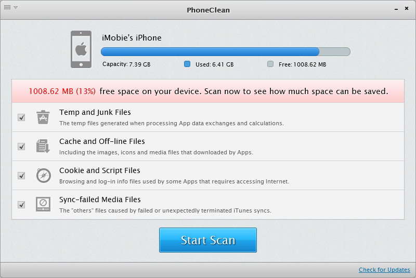Click the iMobie's iPhone device name
This screenshot has width=416, height=278.
[x=132, y=38]
